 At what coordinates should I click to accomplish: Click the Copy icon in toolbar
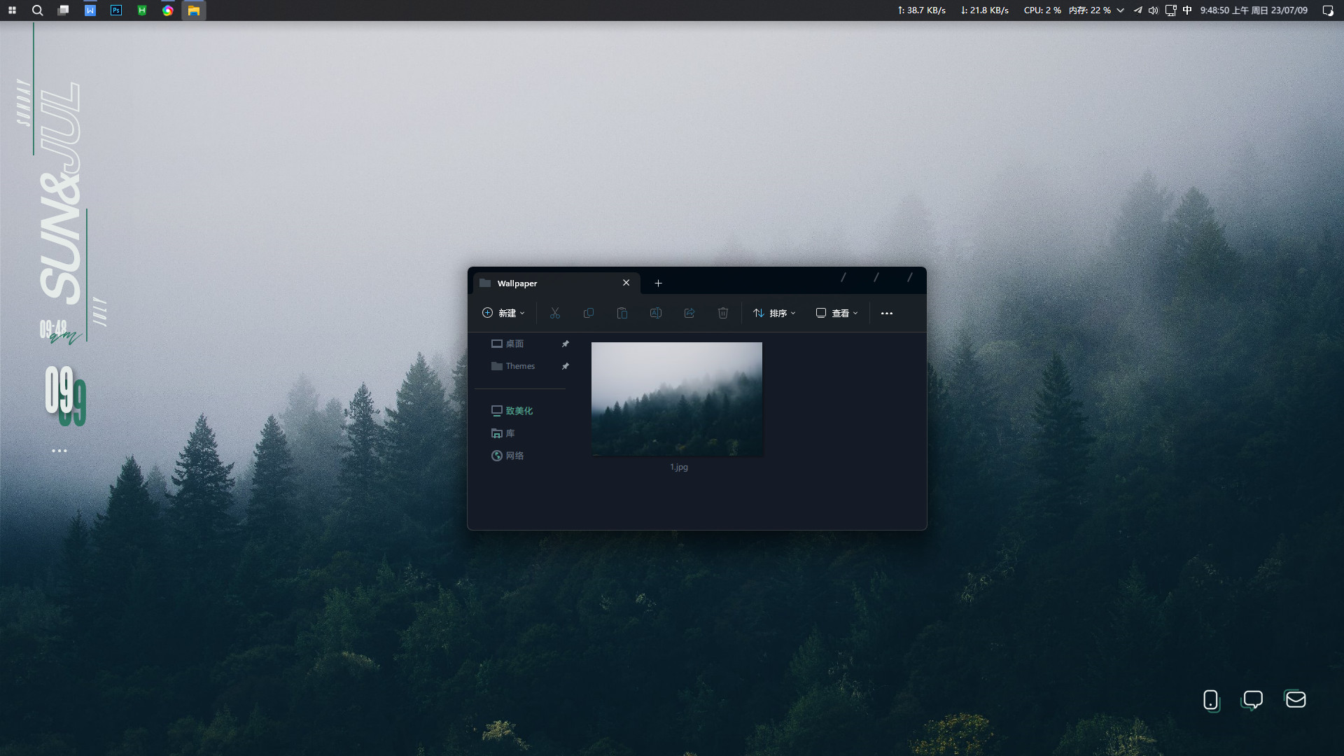(x=589, y=313)
